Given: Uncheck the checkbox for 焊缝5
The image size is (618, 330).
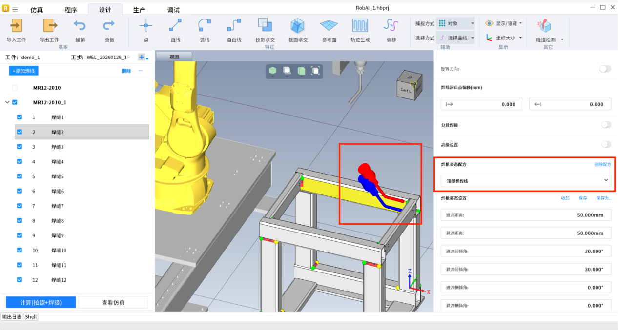Looking at the screenshot, I should tap(20, 176).
